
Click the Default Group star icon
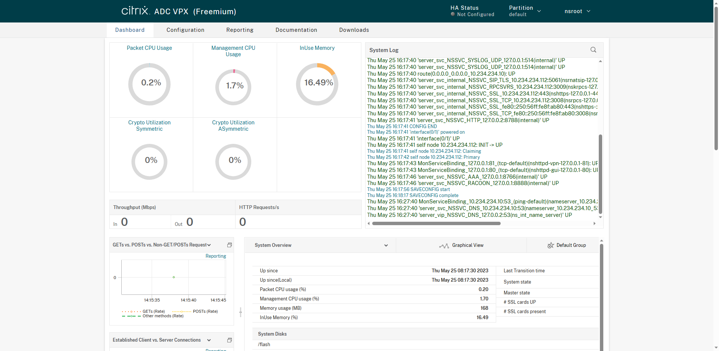coord(550,245)
